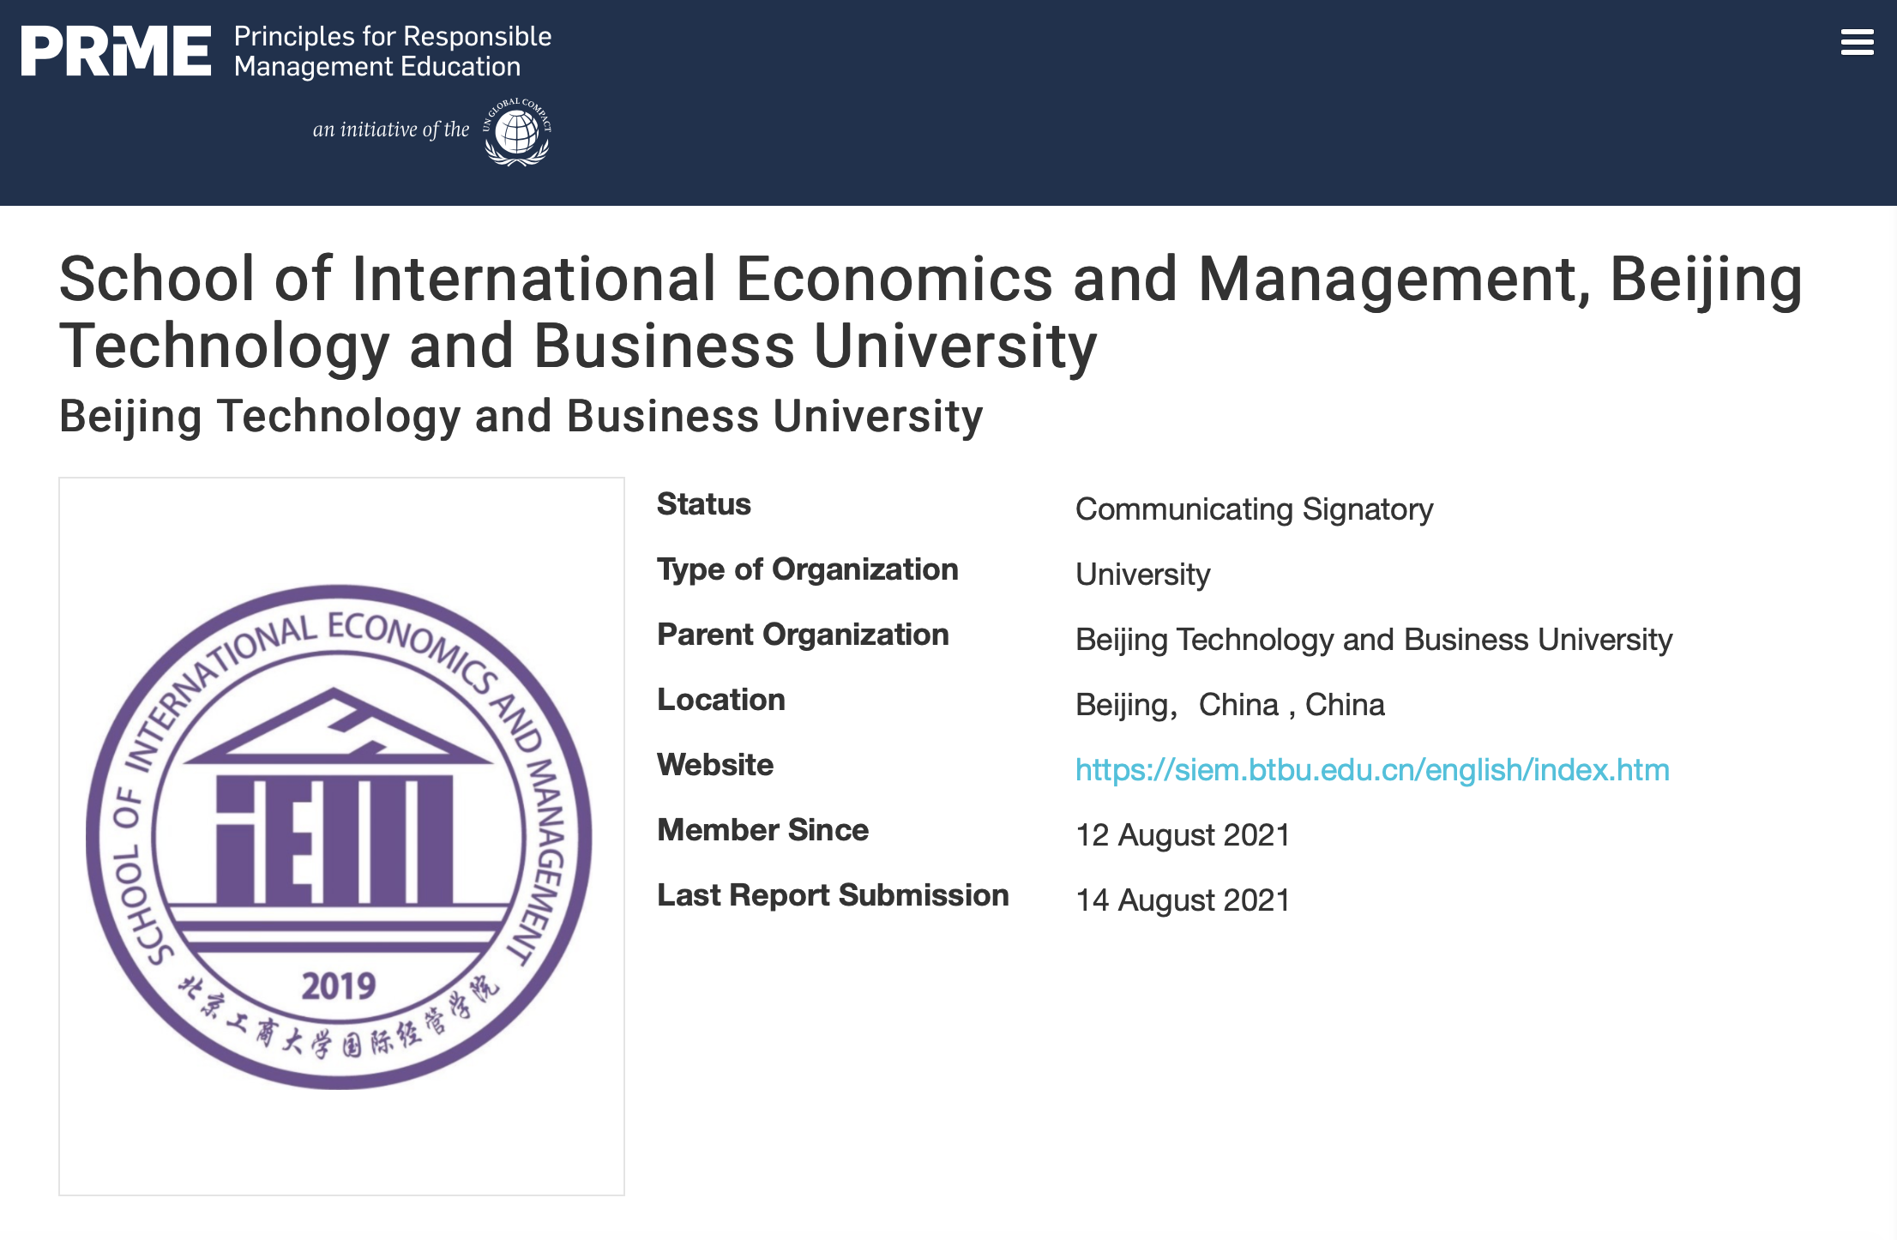This screenshot has height=1240, width=1897.
Task: Click the Location value Beijing, China
Action: click(x=1230, y=705)
